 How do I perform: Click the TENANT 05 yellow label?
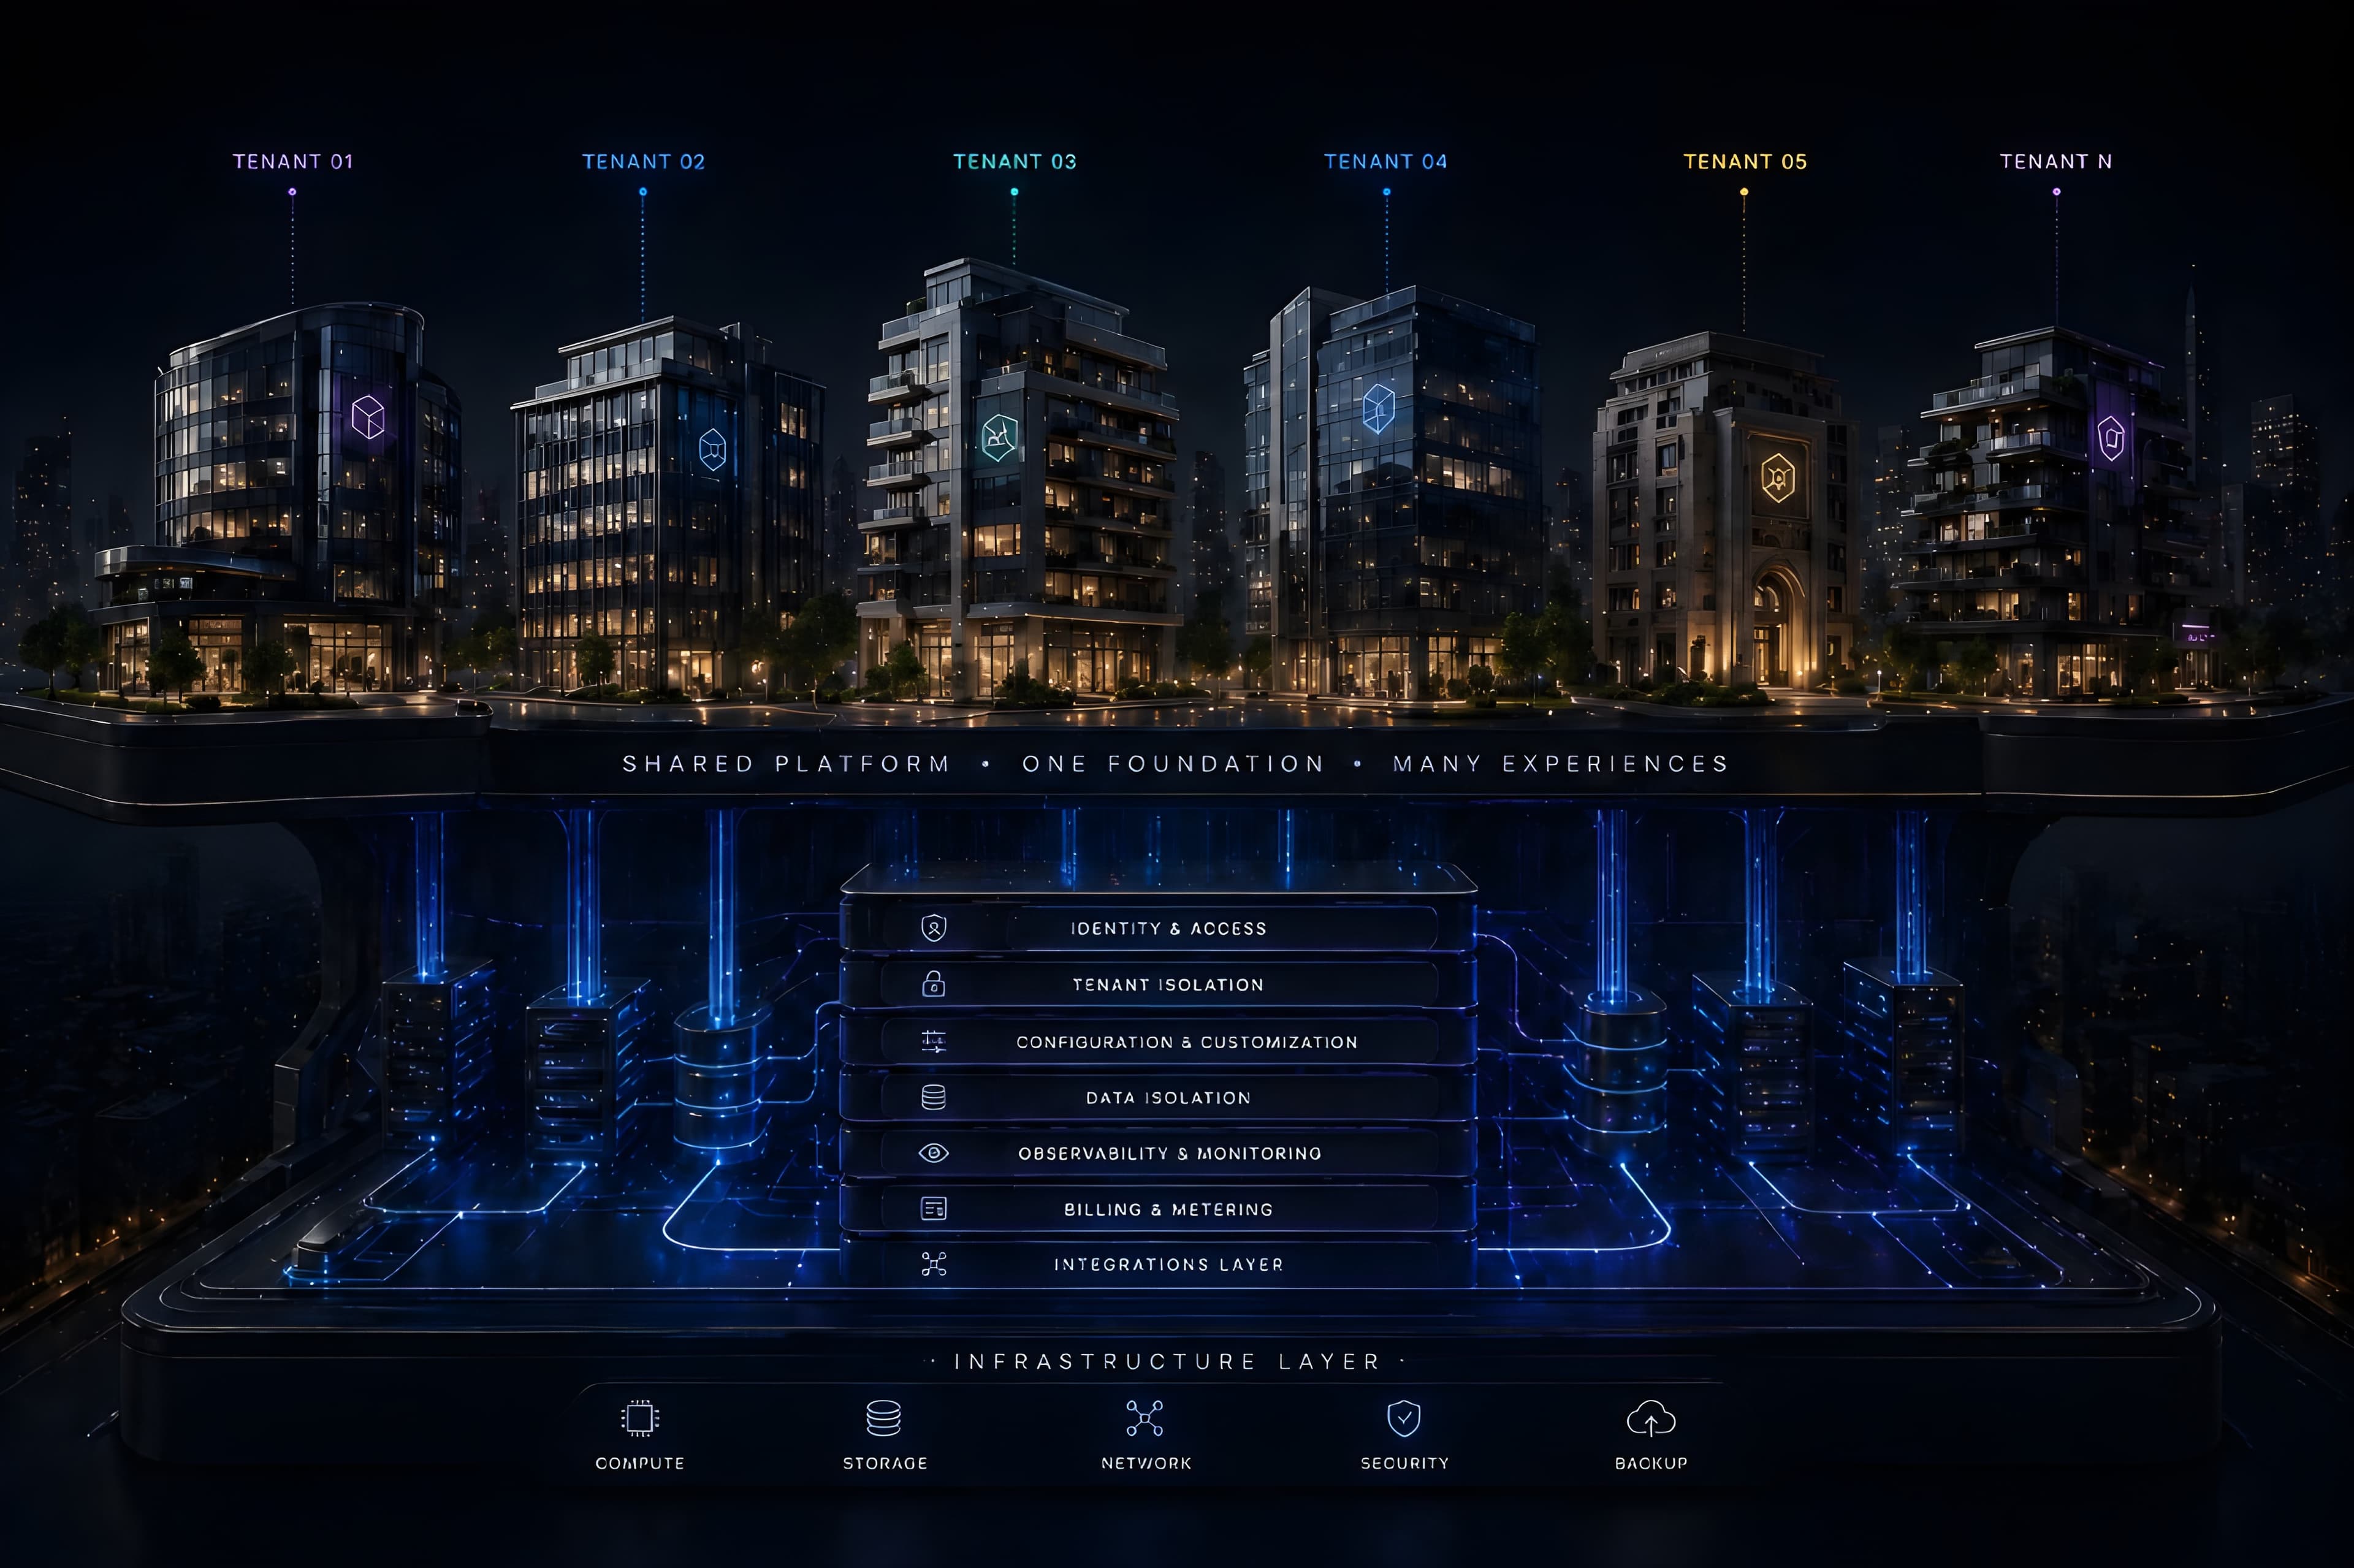[x=1745, y=162]
